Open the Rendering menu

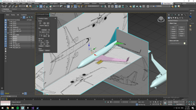63,4
